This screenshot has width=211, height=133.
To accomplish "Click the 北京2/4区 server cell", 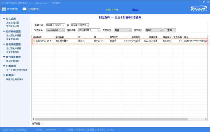I will click(x=99, y=41).
